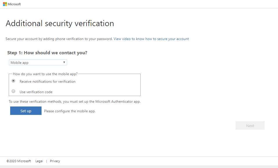This screenshot has width=278, height=168.
Task: Click the Microsoft four-square logo icon
Action: [5, 4]
